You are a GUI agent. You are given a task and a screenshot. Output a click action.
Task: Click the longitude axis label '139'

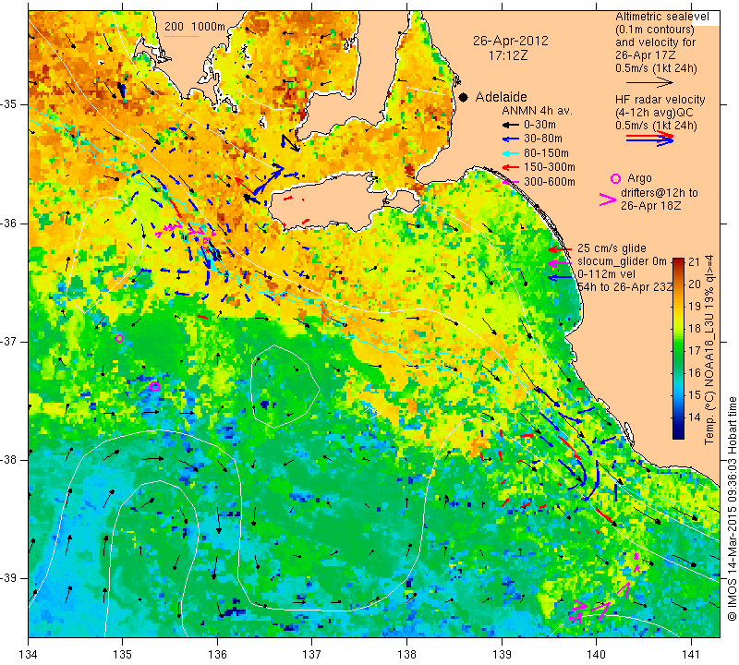[502, 655]
